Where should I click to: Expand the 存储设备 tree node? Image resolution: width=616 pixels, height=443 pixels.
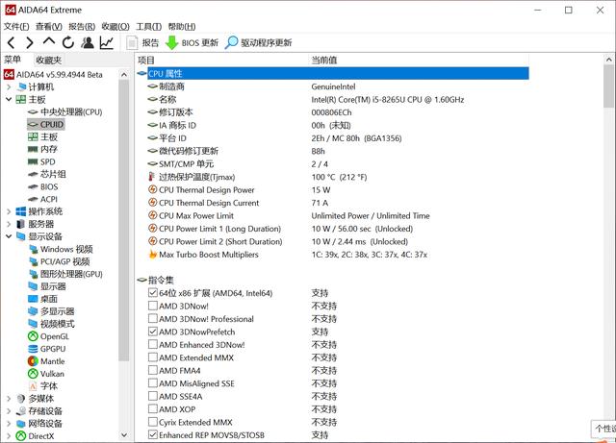click(9, 411)
